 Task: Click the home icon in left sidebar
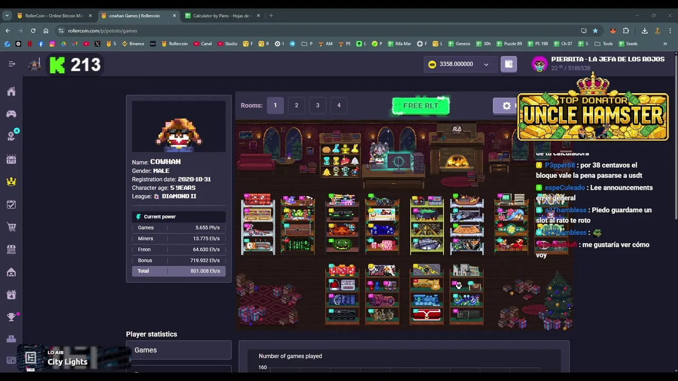[x=11, y=92]
